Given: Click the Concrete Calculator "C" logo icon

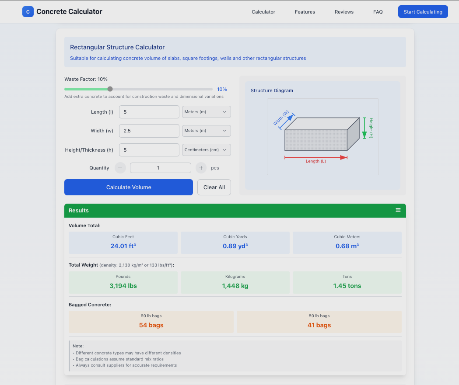Looking at the screenshot, I should click(x=28, y=11).
